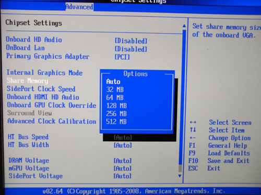Click the Chipset Settings heading

point(33,23)
